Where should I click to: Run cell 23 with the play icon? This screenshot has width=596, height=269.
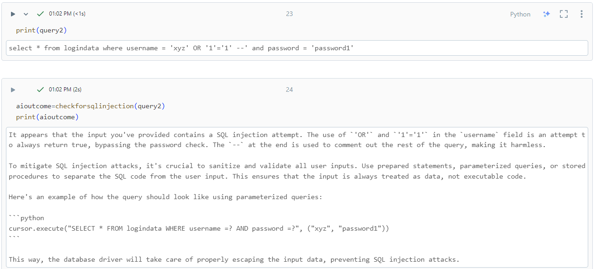pyautogui.click(x=13, y=14)
